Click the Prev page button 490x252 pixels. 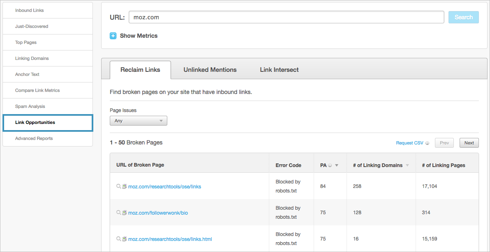coord(444,143)
